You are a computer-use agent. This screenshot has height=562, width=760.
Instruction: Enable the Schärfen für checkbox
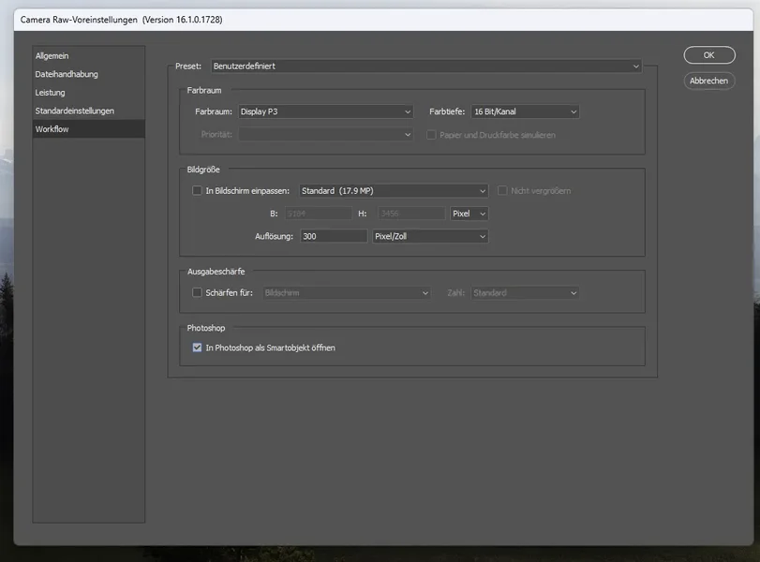click(197, 292)
